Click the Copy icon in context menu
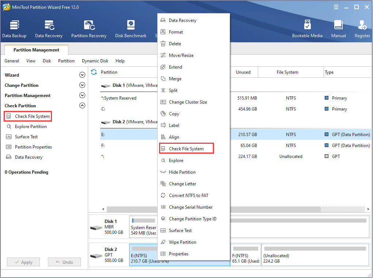The width and height of the screenshot is (373, 278). pos(163,114)
